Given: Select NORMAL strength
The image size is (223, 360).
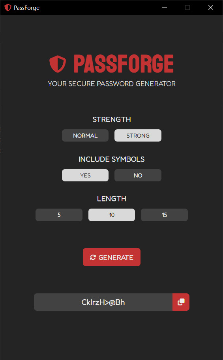Looking at the screenshot, I should pyautogui.click(x=85, y=136).
